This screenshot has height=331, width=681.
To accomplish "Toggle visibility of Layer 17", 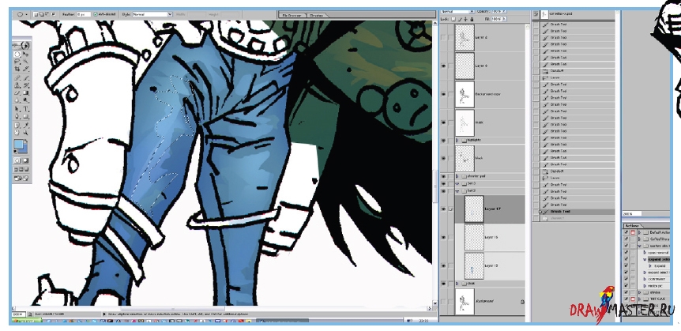I will (443, 209).
